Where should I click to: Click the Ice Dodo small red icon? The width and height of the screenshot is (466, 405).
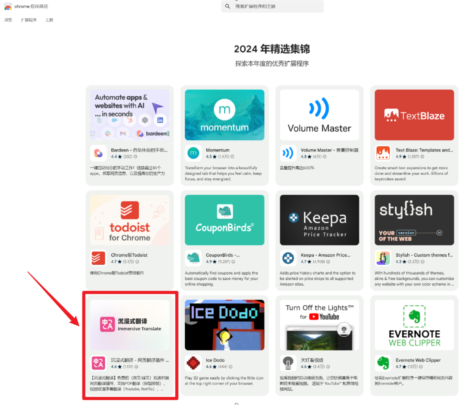(193, 363)
